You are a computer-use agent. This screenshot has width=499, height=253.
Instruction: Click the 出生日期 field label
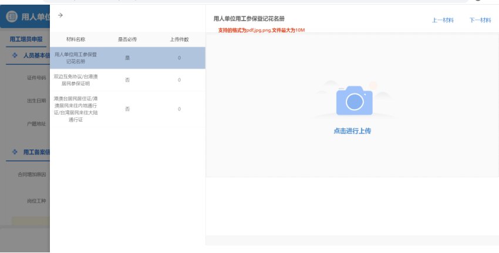point(36,100)
